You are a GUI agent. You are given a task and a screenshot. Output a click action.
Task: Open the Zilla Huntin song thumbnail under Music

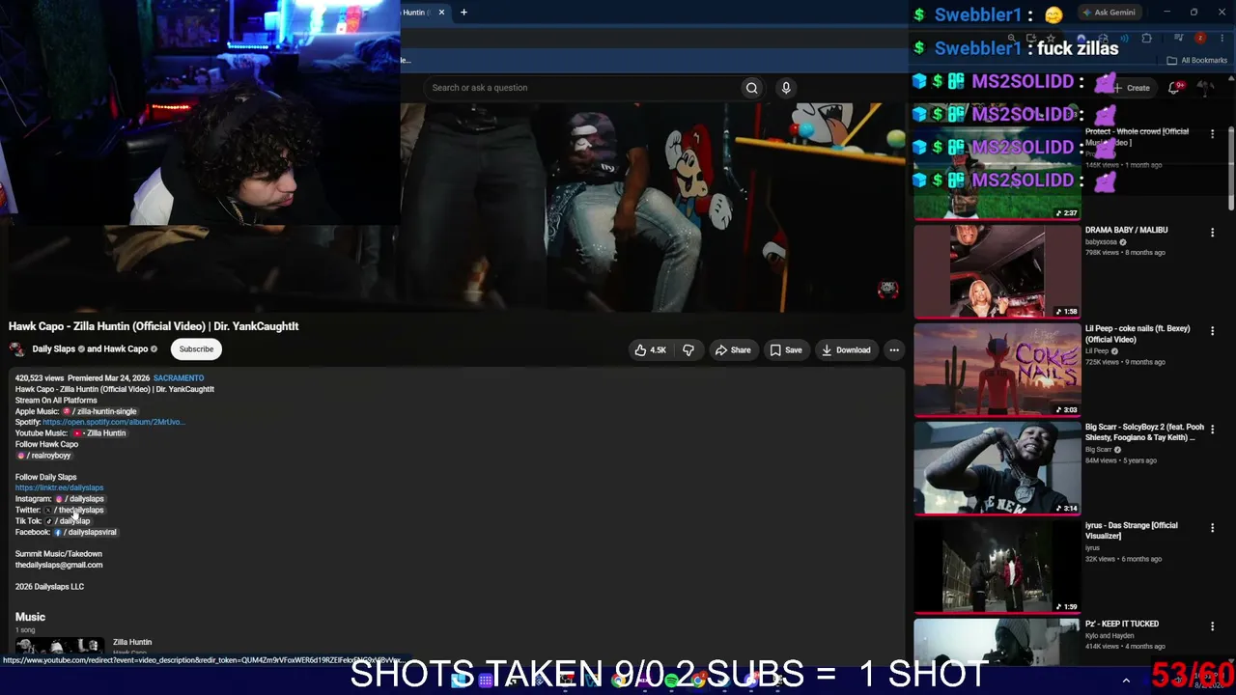(x=58, y=646)
